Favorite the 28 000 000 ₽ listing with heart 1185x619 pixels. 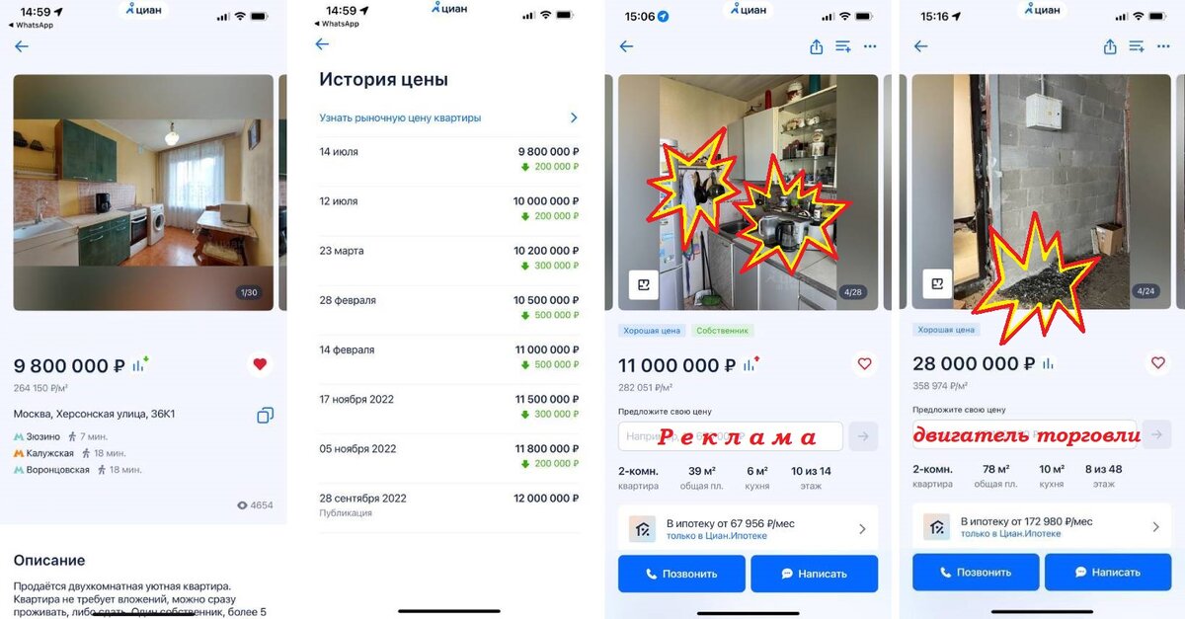[1158, 363]
